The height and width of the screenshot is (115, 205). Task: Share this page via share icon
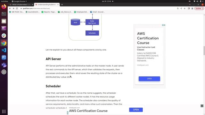click(x=181, y=8)
